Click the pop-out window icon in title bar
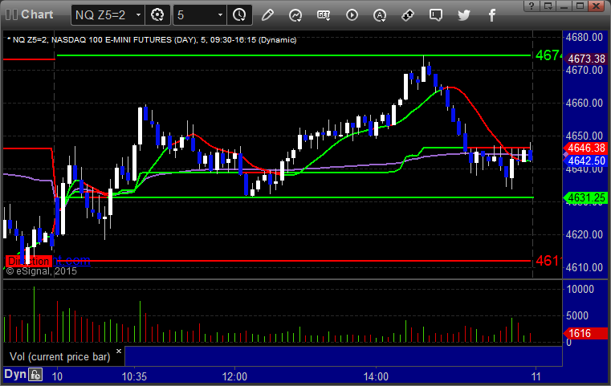The width and height of the screenshot is (611, 386). (x=548, y=6)
